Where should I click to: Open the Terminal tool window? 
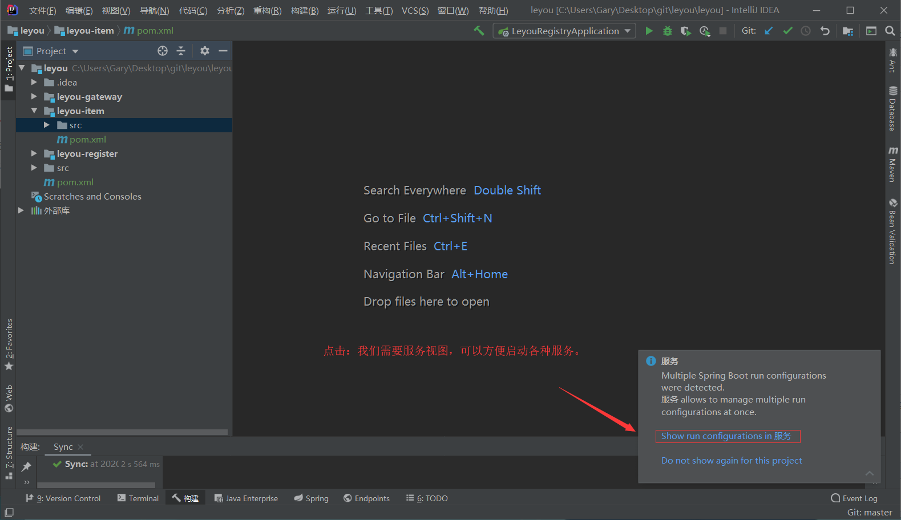(138, 498)
